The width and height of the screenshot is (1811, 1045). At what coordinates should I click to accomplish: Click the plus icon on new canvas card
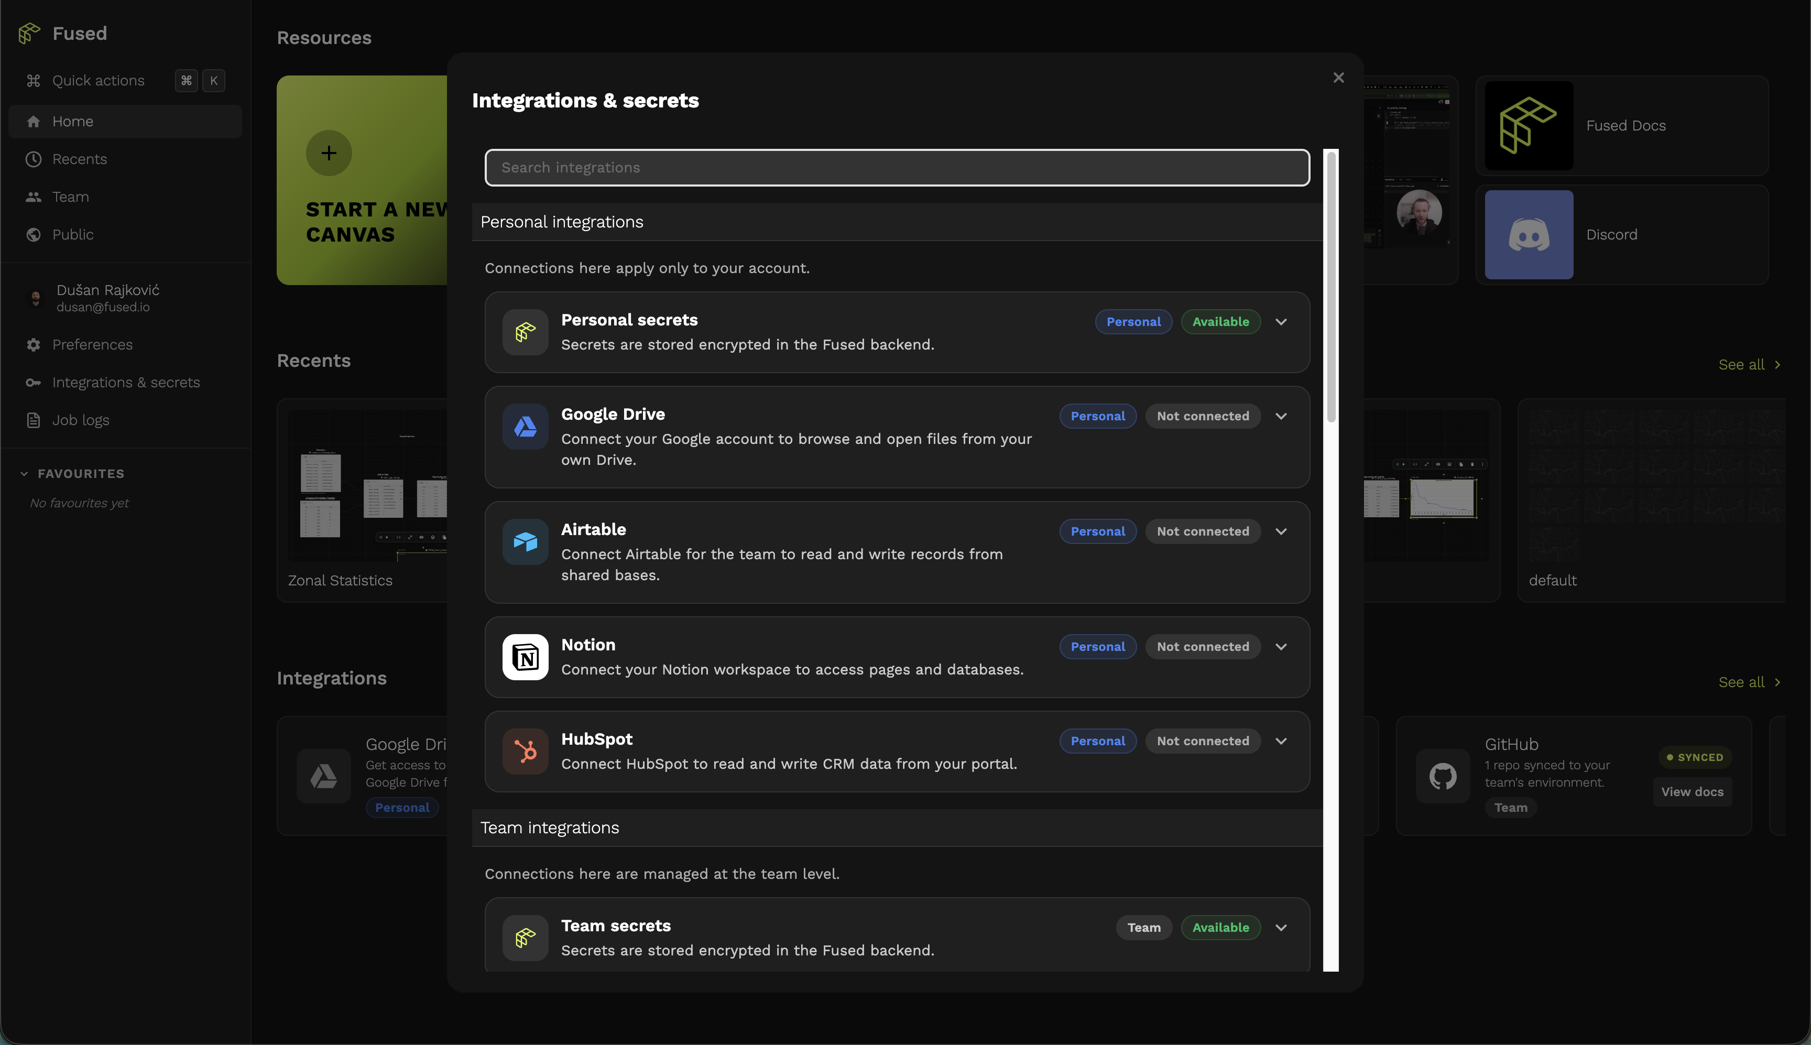pyautogui.click(x=329, y=153)
